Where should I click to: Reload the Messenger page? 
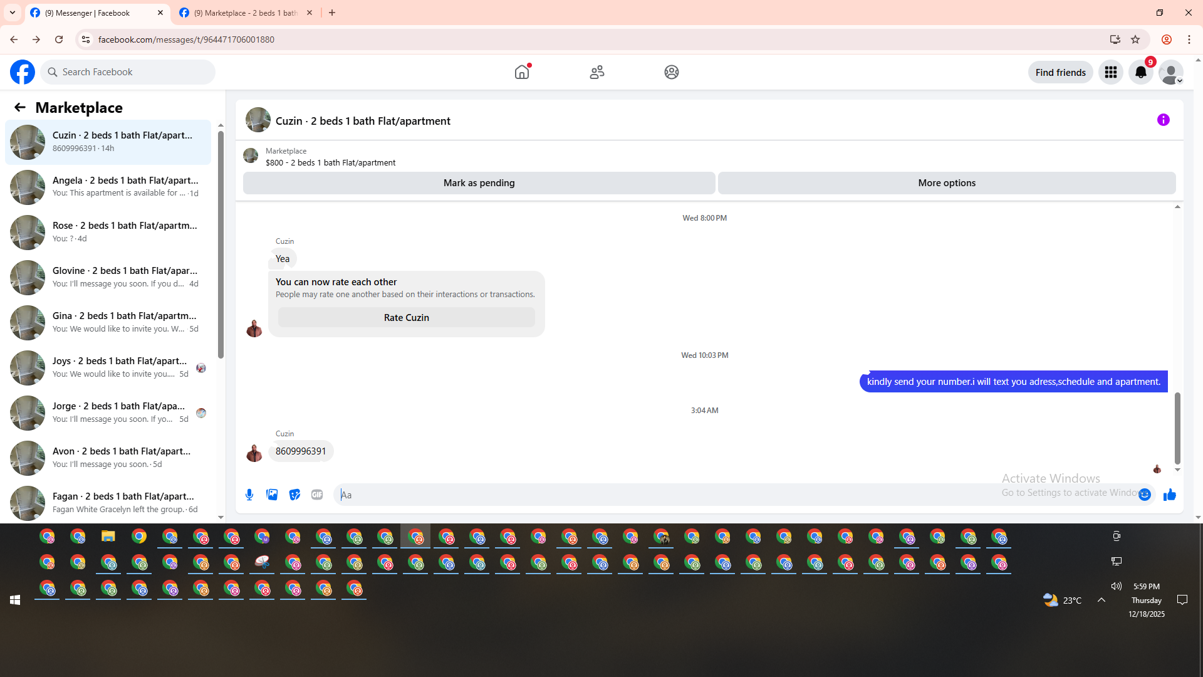[x=59, y=39]
